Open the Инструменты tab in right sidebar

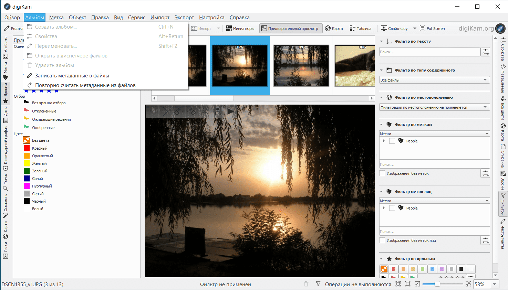click(x=503, y=234)
